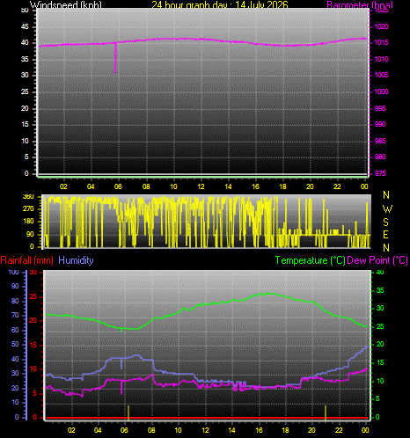The width and height of the screenshot is (410, 438).
Task: Click the "990" barometer axis value
Action: [x=380, y=124]
